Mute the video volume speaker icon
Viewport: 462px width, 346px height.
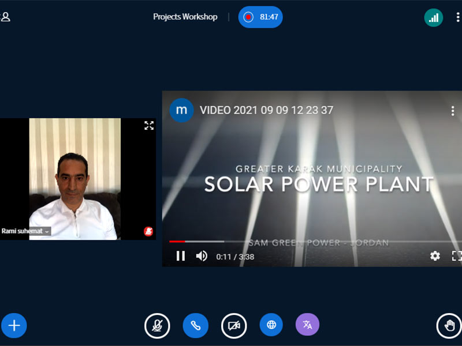click(x=202, y=256)
